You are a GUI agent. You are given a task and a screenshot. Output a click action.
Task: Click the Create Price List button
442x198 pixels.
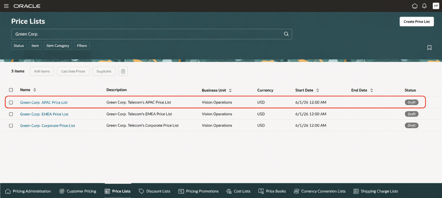(417, 22)
